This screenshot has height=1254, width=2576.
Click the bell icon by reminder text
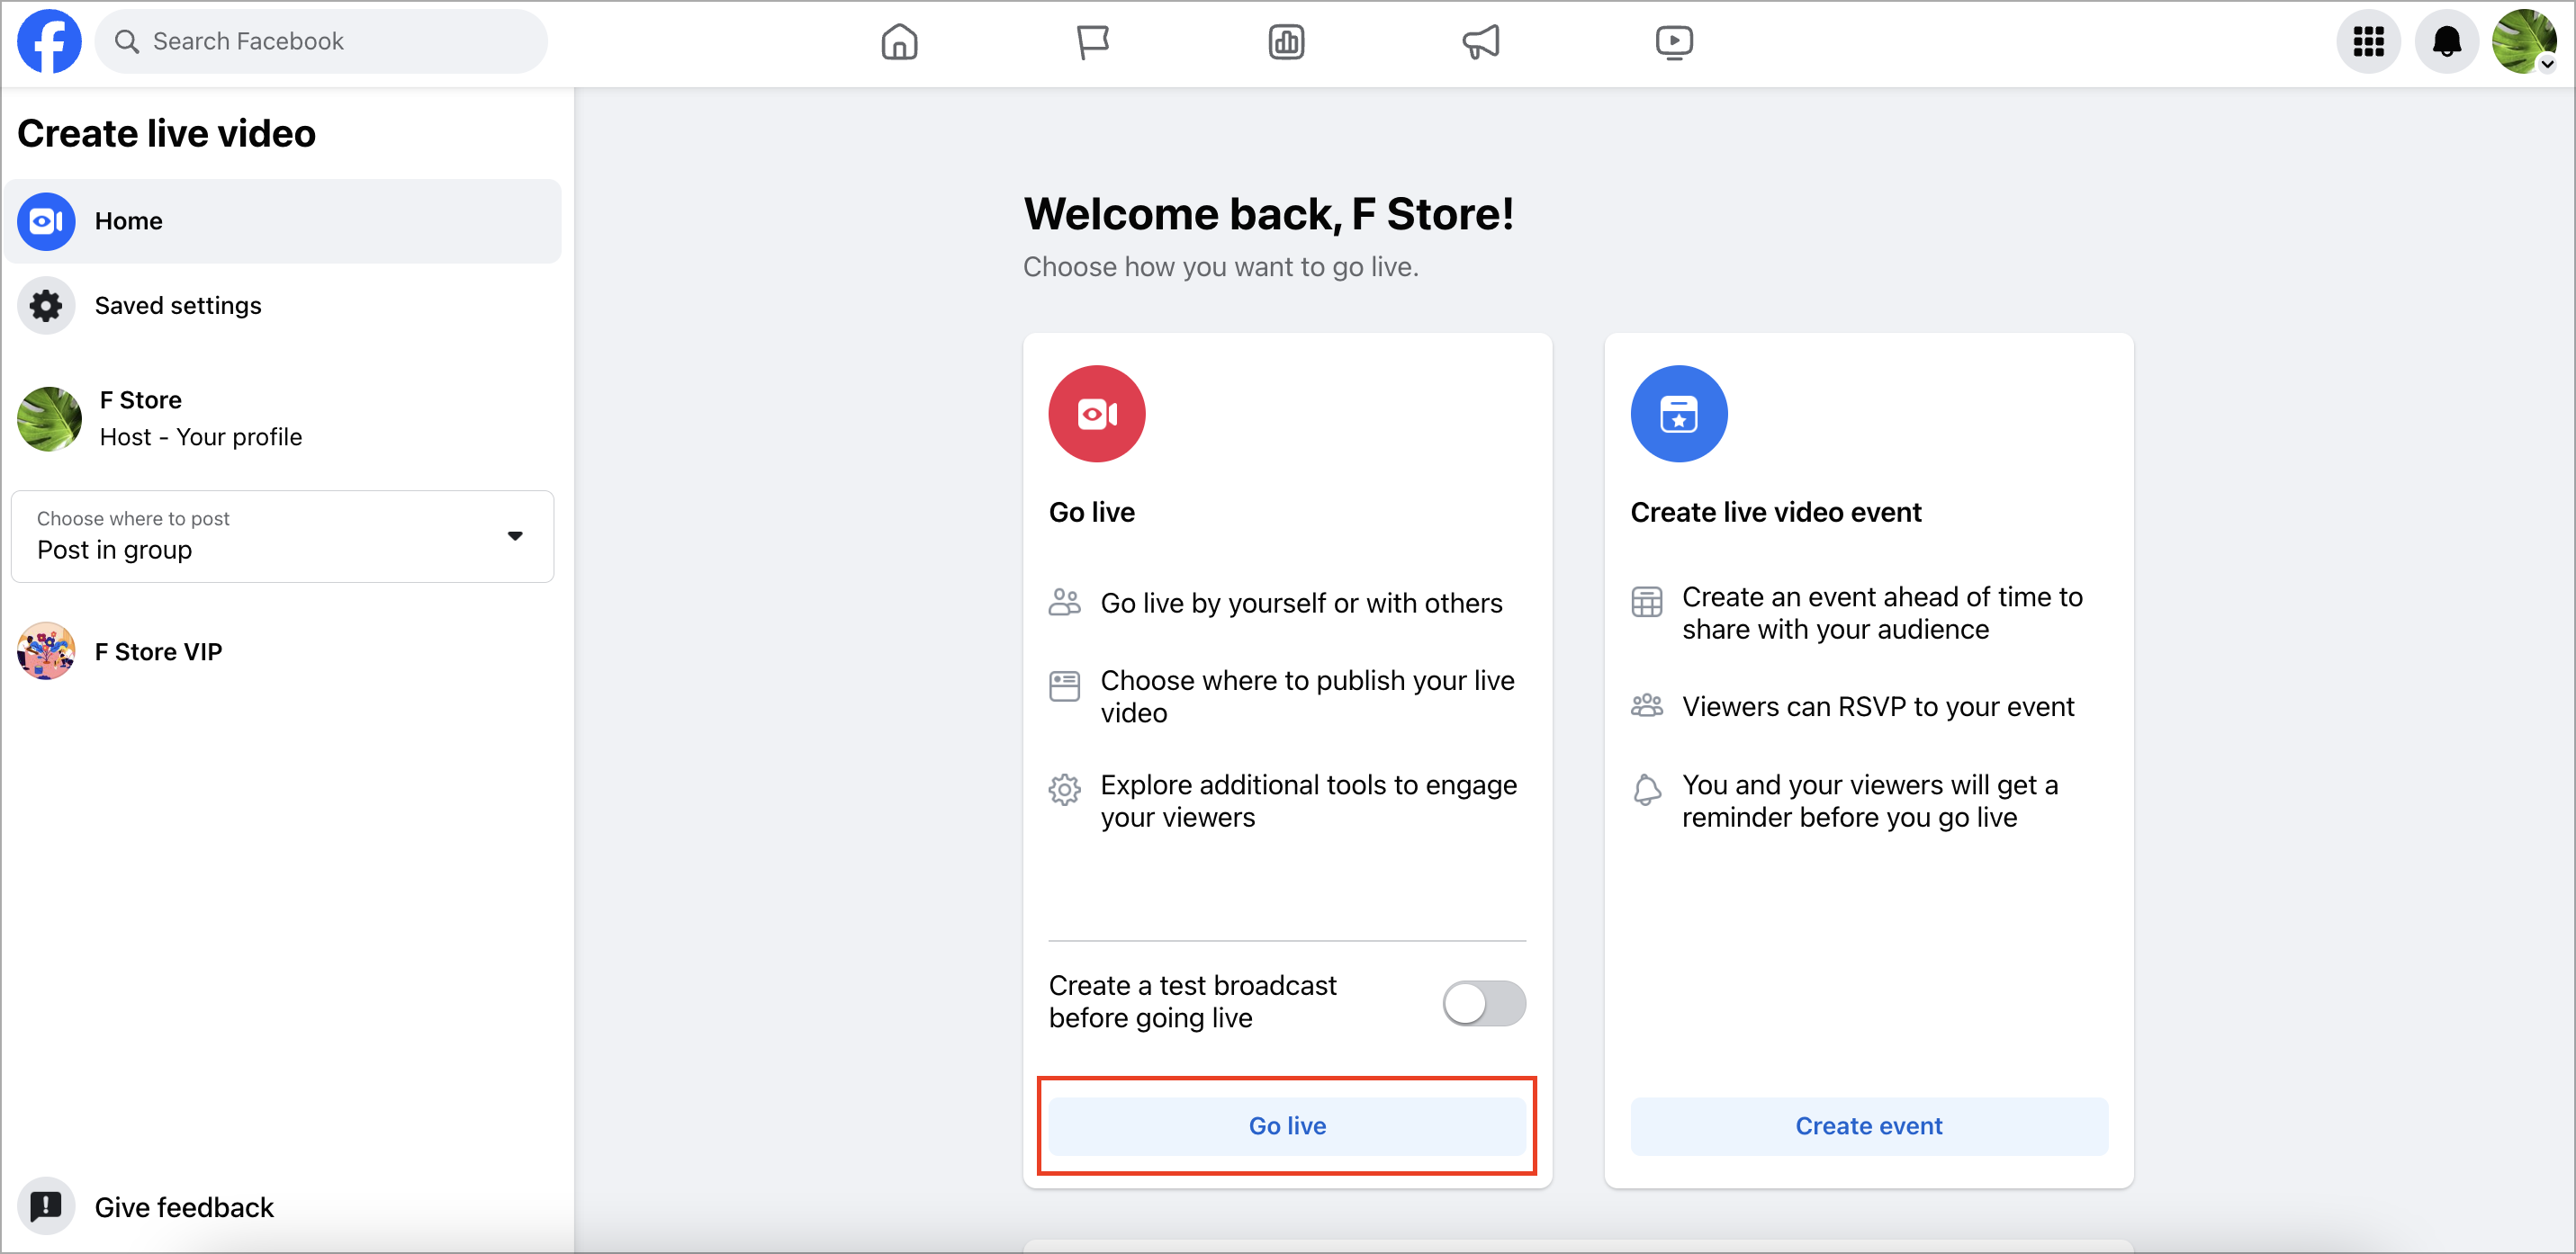[1646, 789]
